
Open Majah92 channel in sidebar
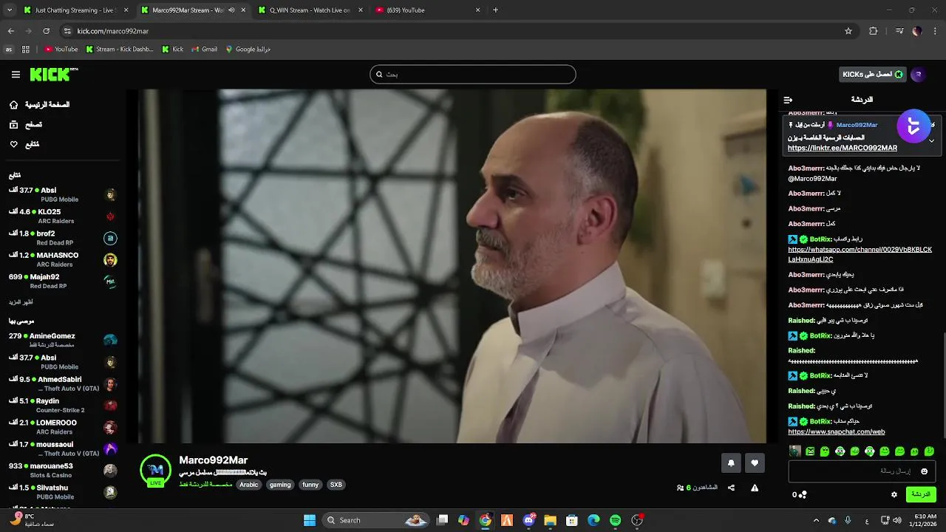pos(63,281)
